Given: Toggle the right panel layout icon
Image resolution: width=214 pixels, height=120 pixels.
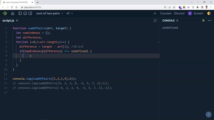Looking at the screenshot, I should (30, 13).
